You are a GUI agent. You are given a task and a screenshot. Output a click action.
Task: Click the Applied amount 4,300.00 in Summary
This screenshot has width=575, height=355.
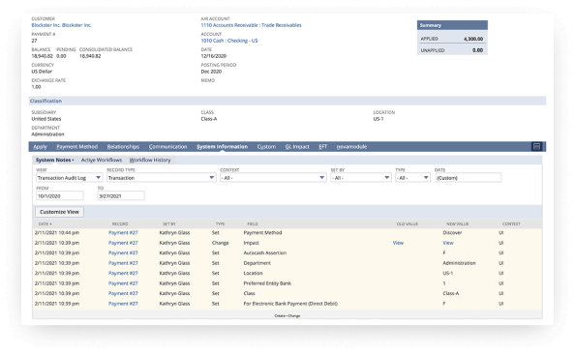point(473,39)
